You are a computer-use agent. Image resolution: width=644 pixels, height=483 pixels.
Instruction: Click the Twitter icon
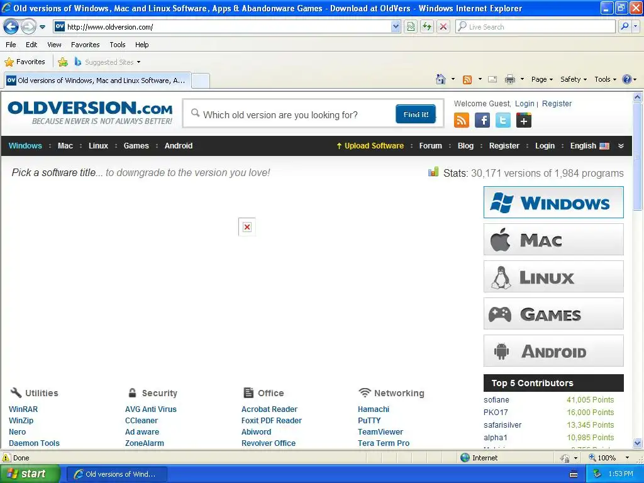click(502, 120)
